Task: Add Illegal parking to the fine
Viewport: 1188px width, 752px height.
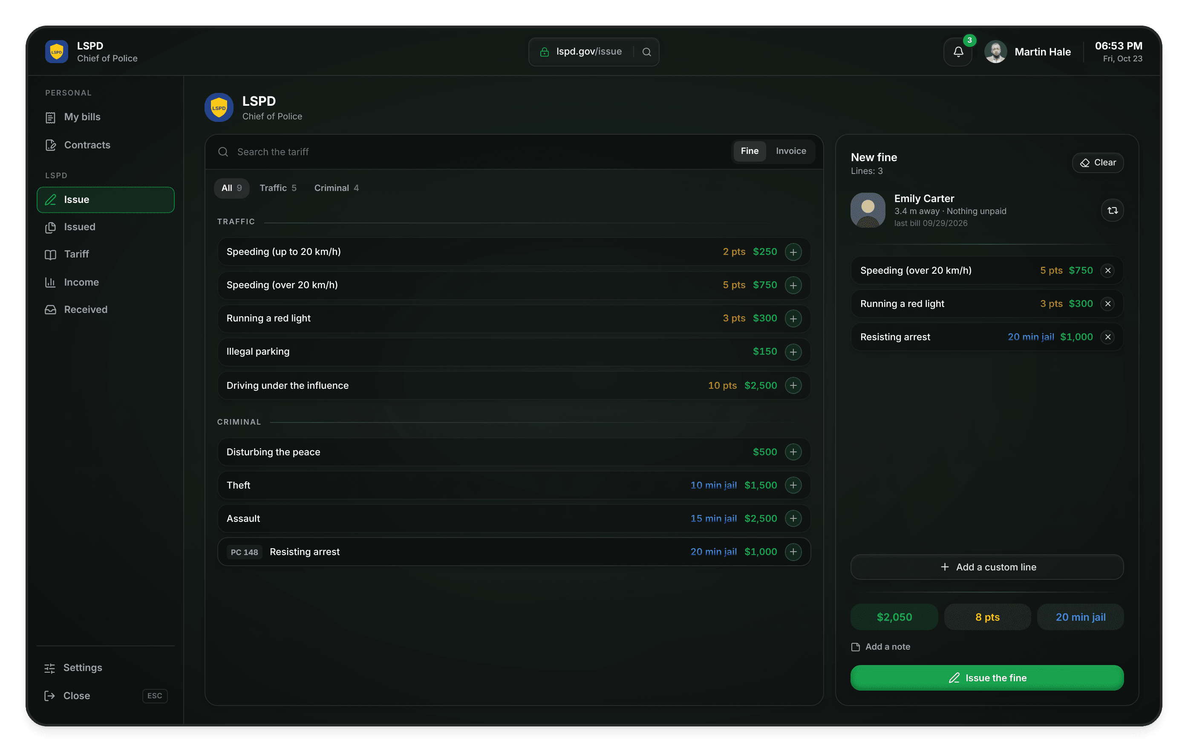Action: (x=793, y=352)
